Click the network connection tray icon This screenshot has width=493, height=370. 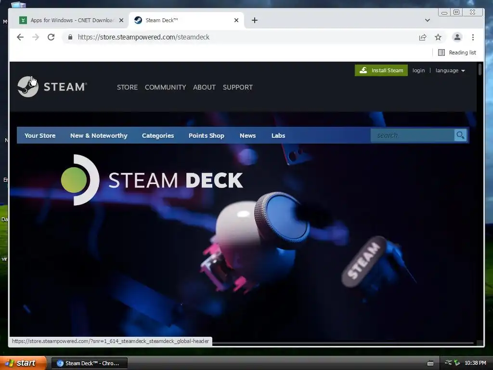(x=448, y=362)
